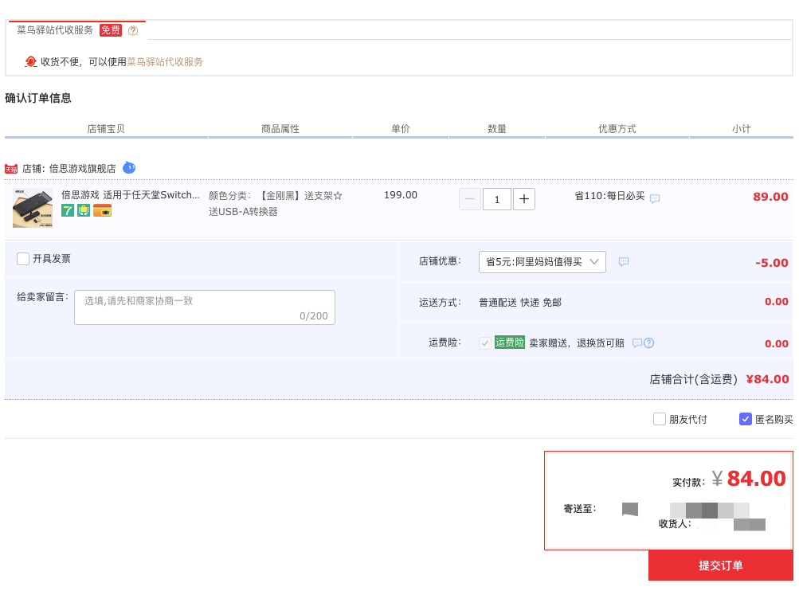
Task: Click the 商品属性 column header
Action: (x=280, y=129)
